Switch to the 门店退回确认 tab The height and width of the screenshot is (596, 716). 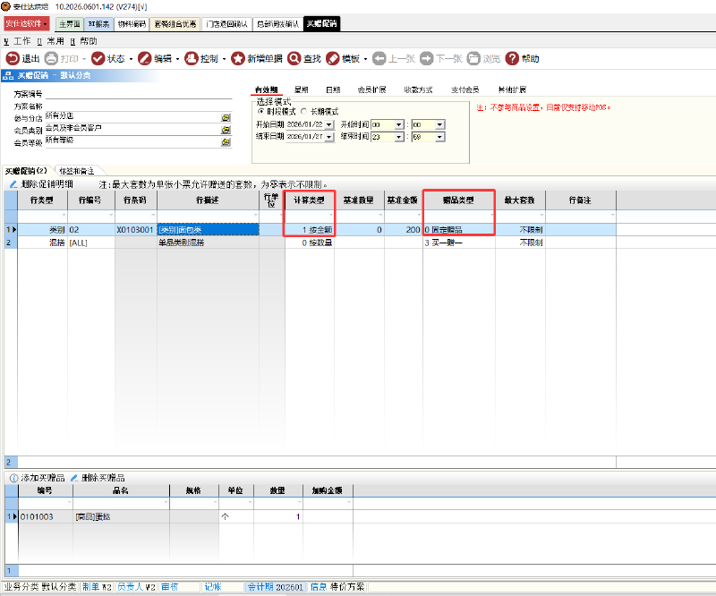tap(226, 24)
